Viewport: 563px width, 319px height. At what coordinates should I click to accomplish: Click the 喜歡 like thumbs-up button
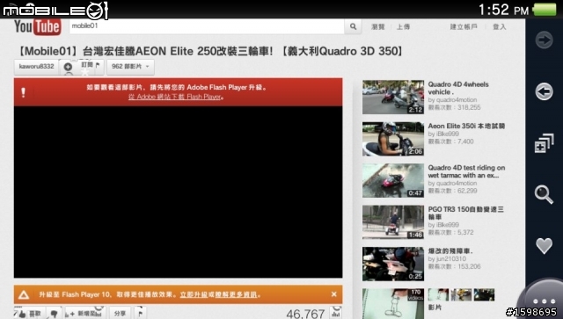coord(29,313)
